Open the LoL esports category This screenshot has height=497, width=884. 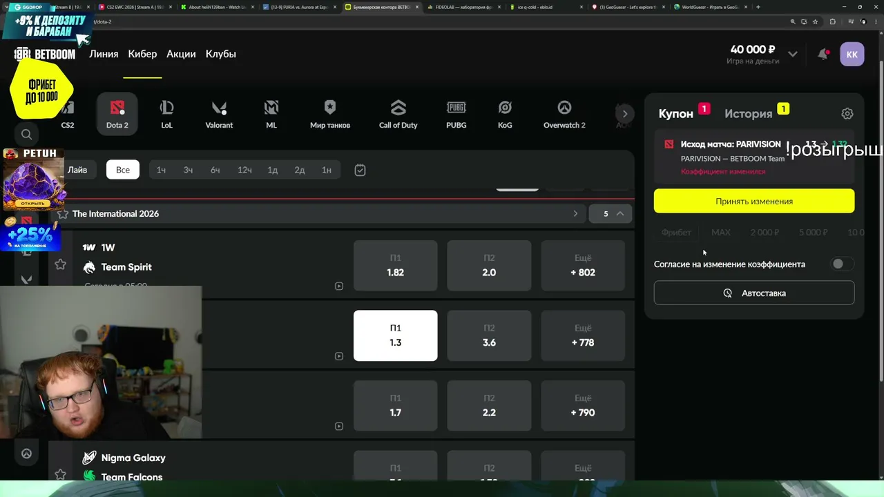click(166, 113)
